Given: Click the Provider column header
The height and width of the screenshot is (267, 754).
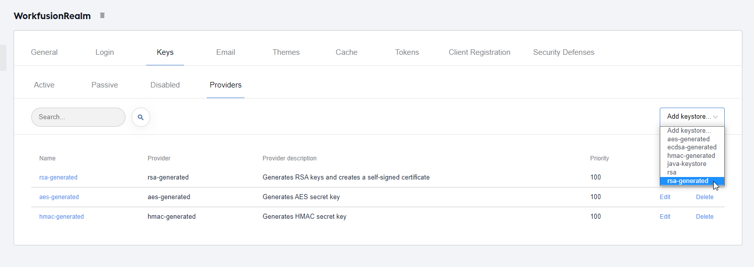Looking at the screenshot, I should (159, 158).
